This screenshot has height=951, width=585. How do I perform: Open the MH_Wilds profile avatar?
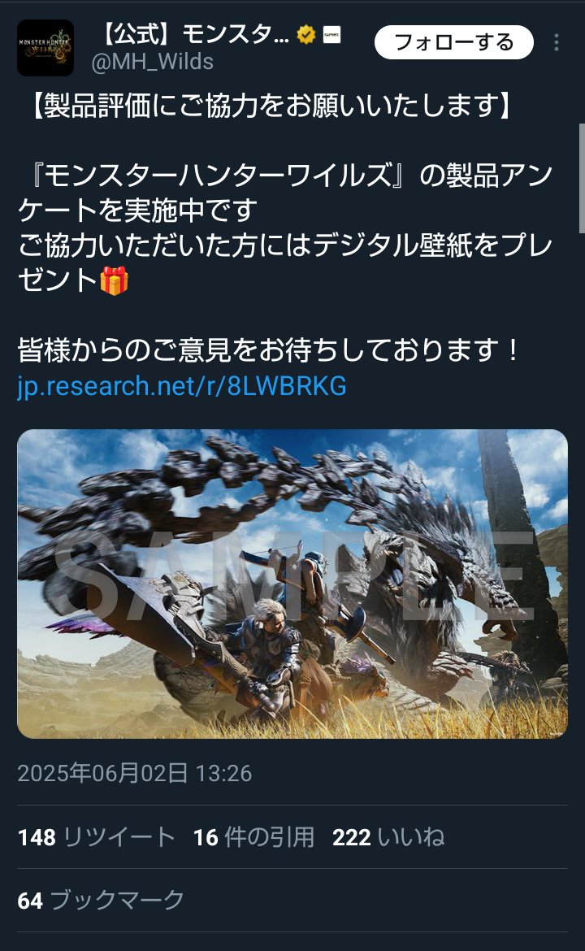click(x=45, y=48)
